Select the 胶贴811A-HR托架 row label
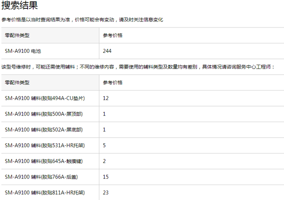 pos(45,193)
